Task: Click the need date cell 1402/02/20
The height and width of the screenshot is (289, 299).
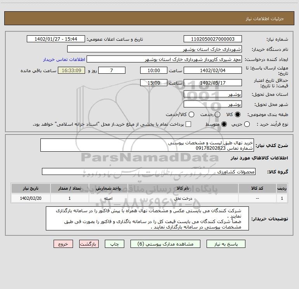Action: 31,198
